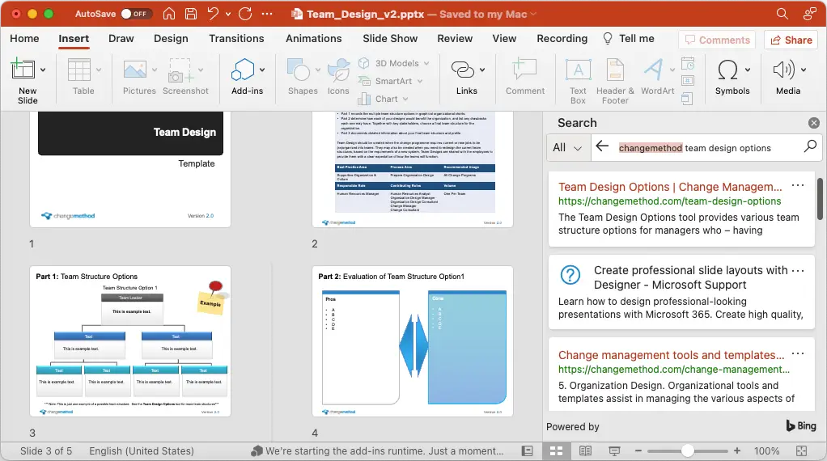Open the Team Design Options search result

tap(670, 187)
